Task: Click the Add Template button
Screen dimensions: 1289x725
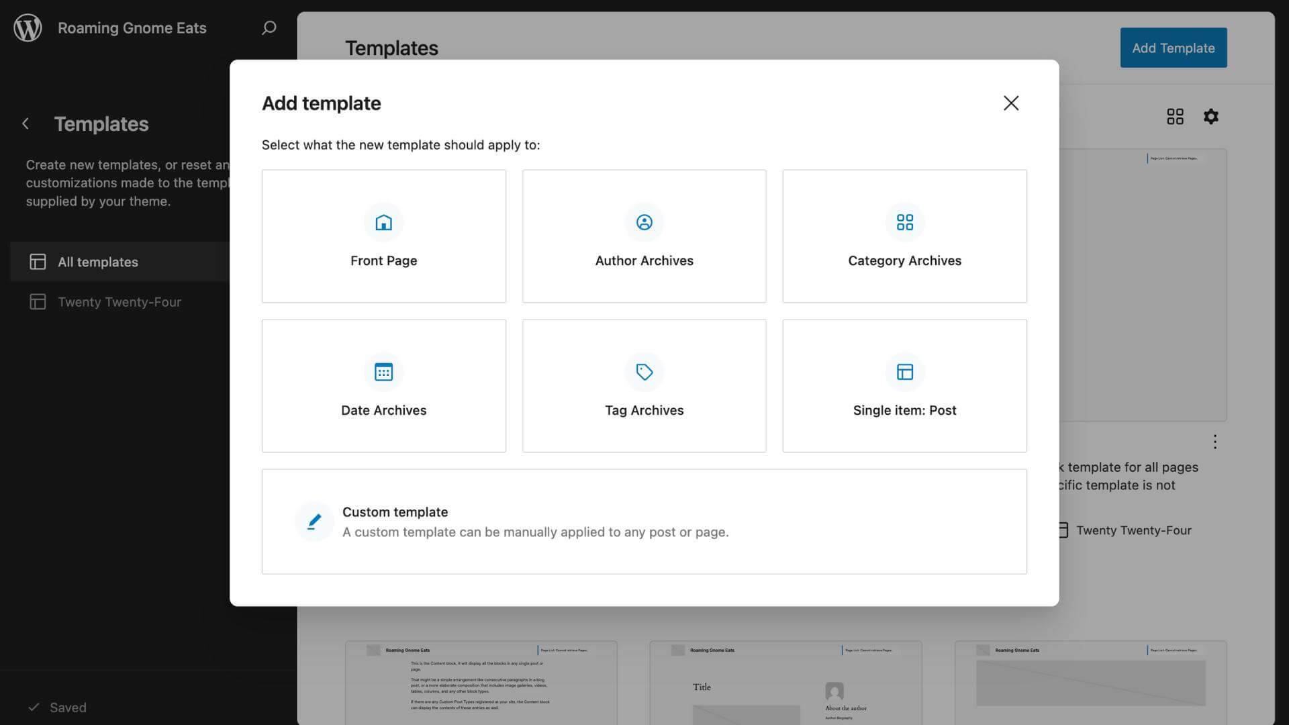Action: [1173, 47]
